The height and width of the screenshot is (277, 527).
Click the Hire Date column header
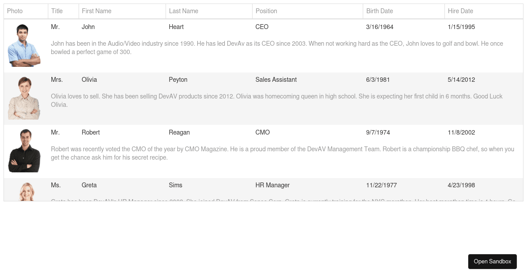pos(460,11)
